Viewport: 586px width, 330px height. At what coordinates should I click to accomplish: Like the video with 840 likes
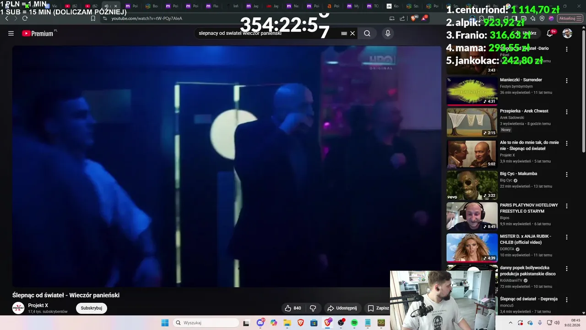(293, 308)
